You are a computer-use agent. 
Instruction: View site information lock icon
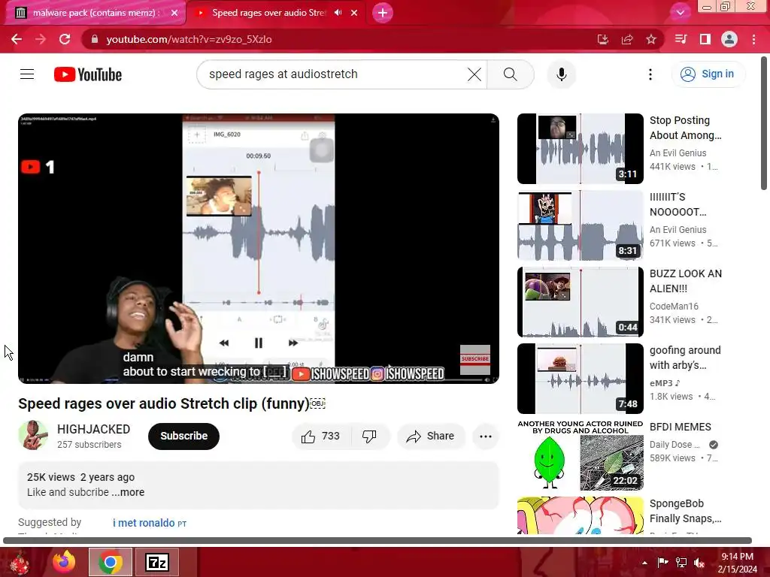[95, 39]
